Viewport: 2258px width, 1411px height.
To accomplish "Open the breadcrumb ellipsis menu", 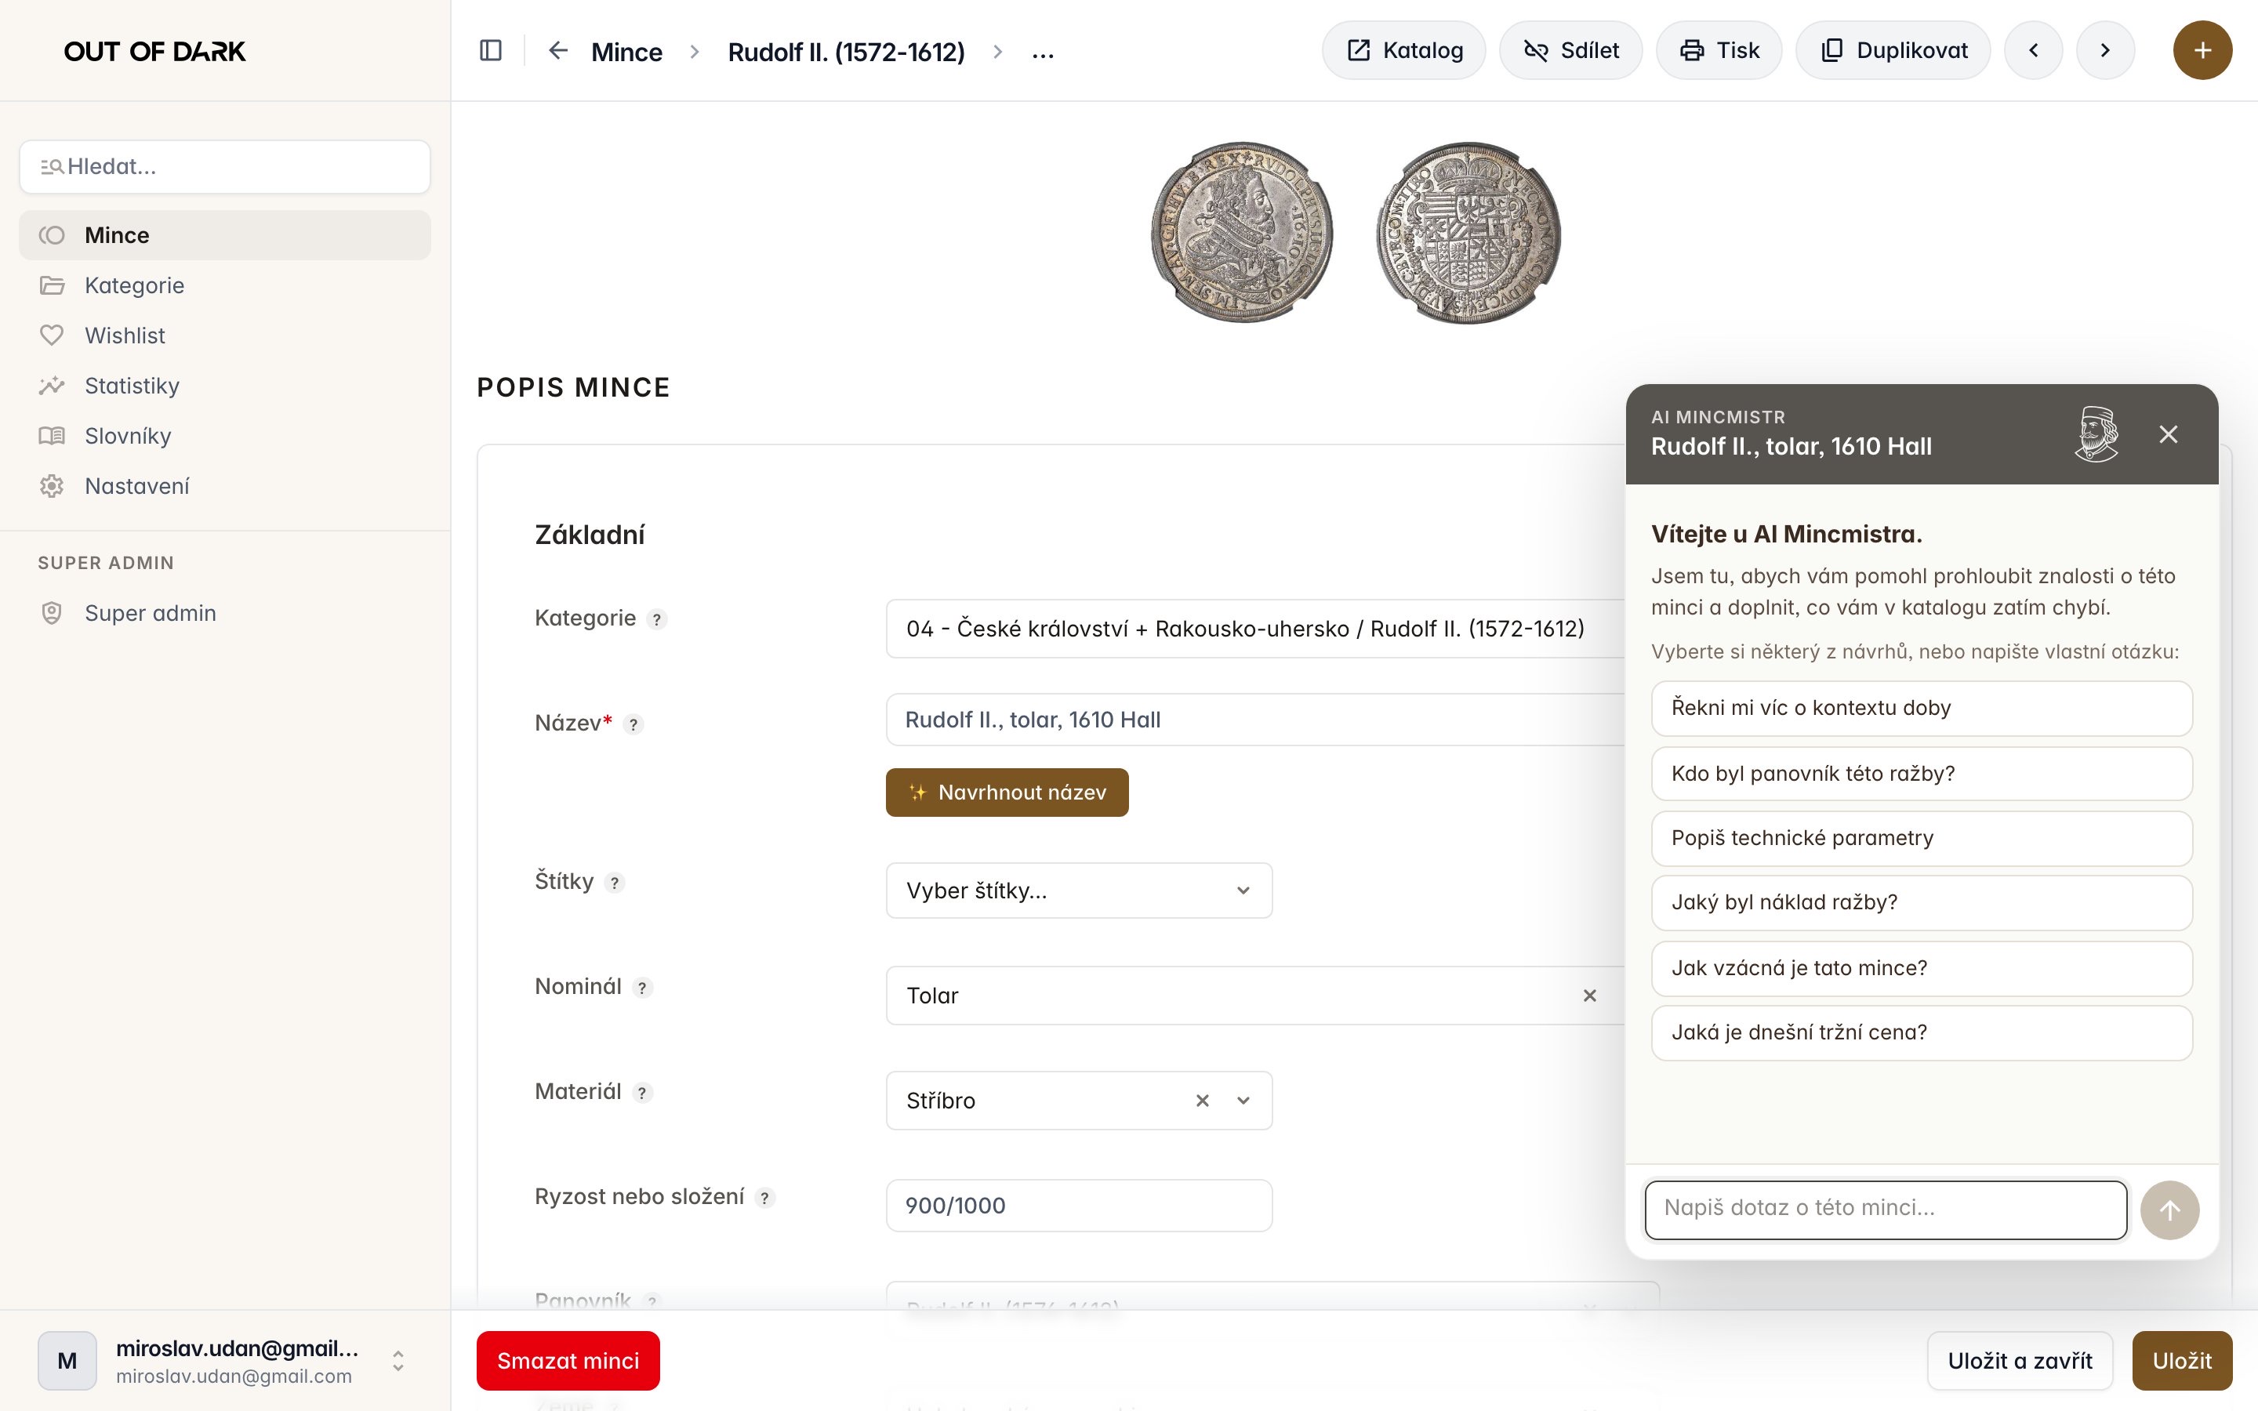I will click(1044, 53).
